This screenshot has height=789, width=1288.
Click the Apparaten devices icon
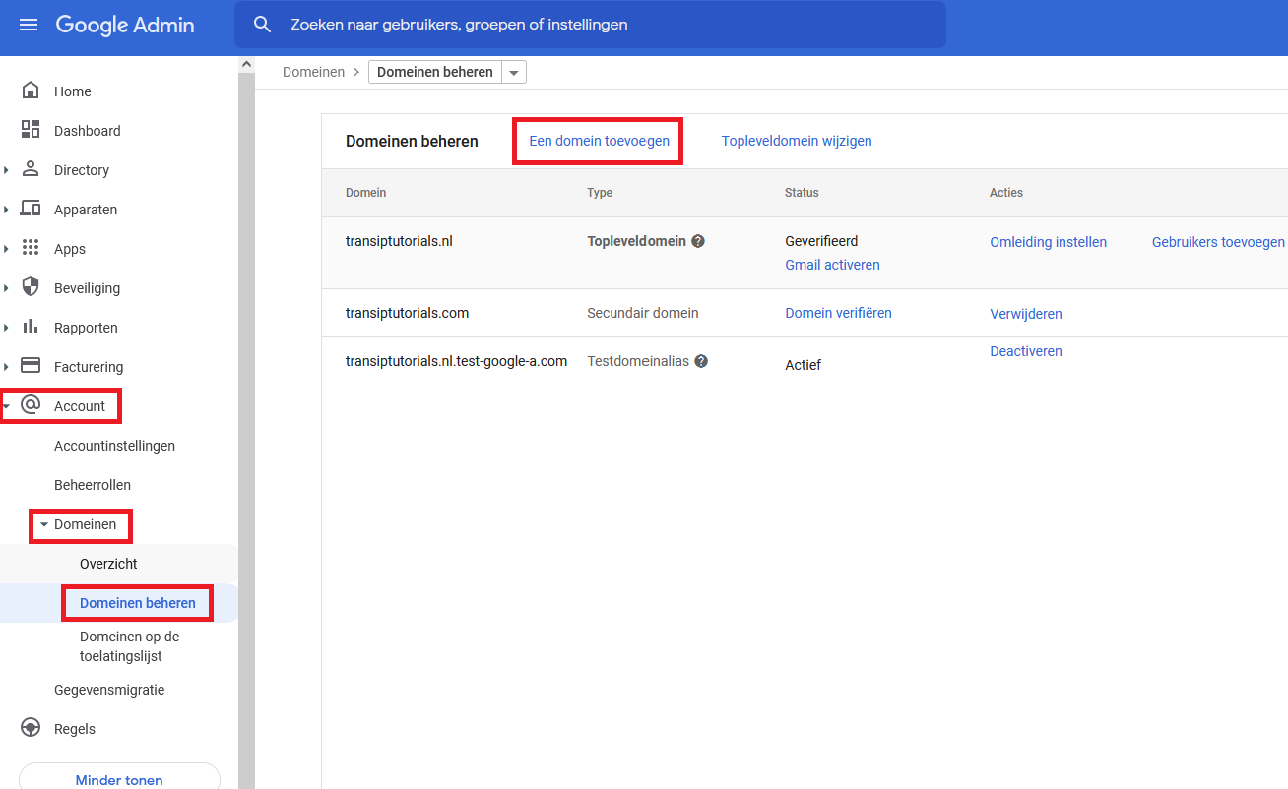(x=31, y=209)
